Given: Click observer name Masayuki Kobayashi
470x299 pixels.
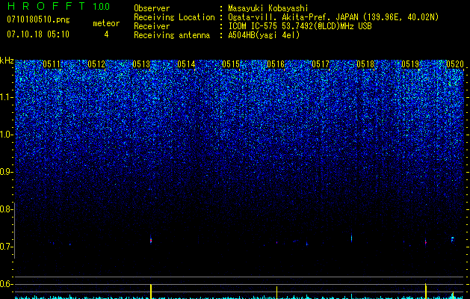Looking at the screenshot, I should click(x=268, y=8).
